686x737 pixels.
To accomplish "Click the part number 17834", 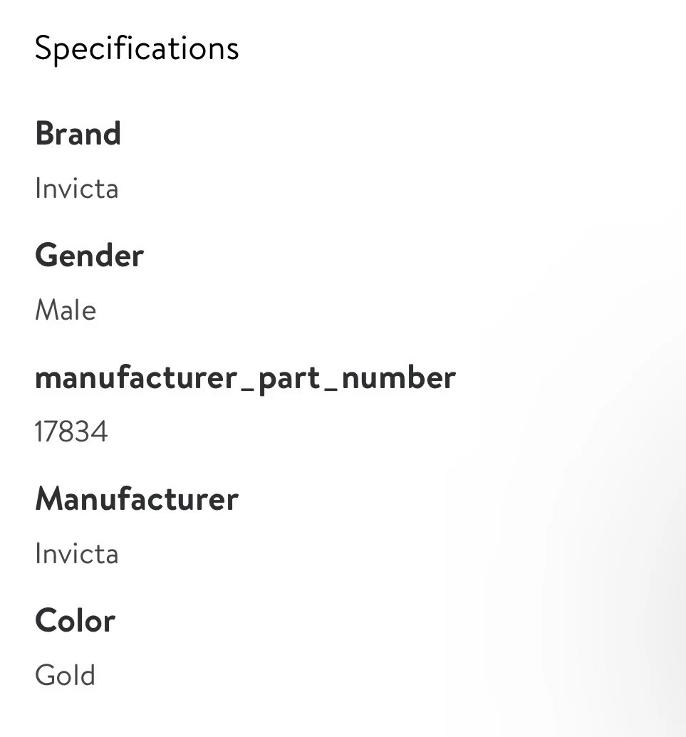I will pyautogui.click(x=71, y=432).
